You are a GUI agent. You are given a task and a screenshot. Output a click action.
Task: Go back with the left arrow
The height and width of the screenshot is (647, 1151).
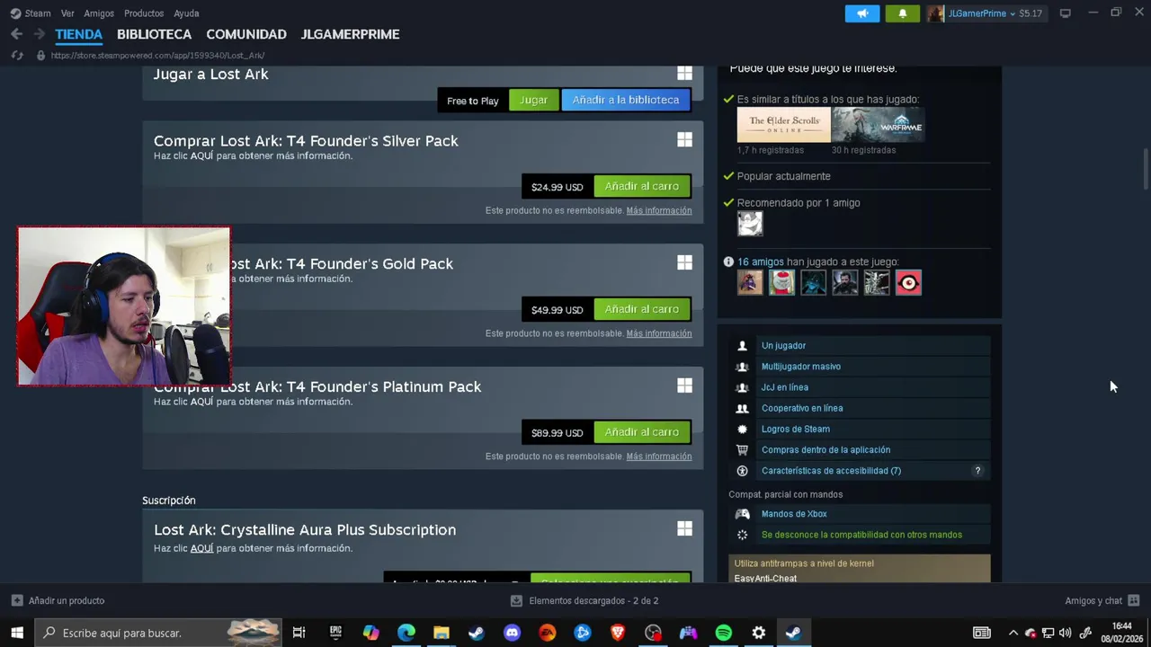(16, 34)
